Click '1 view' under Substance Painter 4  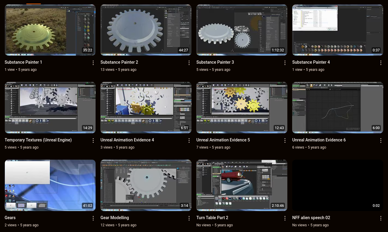(x=297, y=70)
